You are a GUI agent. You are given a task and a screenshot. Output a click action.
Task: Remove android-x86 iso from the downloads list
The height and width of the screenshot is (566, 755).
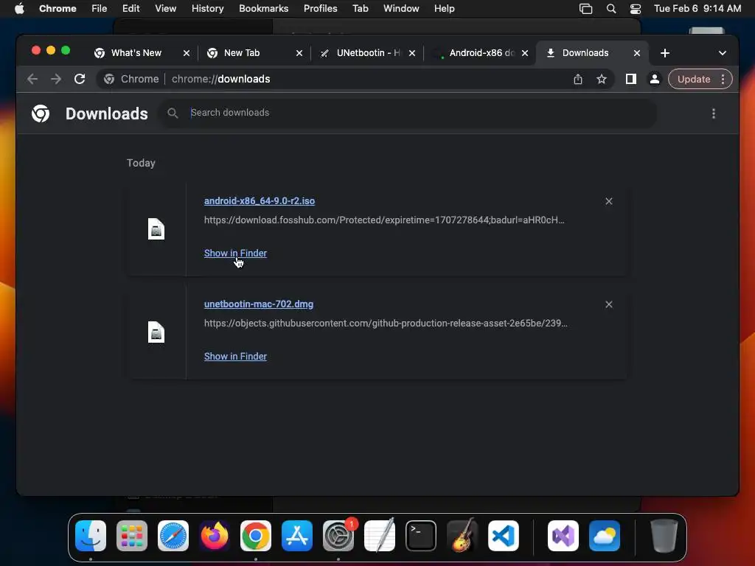(608, 201)
